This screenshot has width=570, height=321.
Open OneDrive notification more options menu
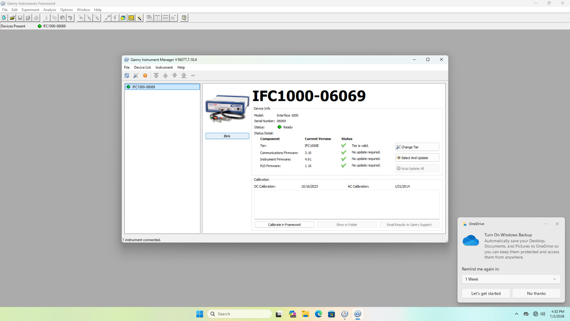tap(545, 224)
